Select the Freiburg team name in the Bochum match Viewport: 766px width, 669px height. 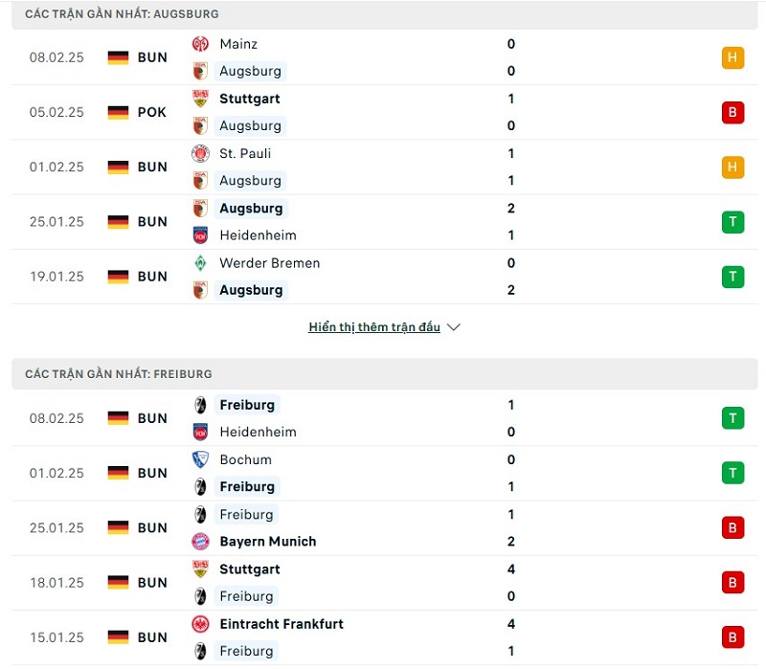tap(246, 487)
